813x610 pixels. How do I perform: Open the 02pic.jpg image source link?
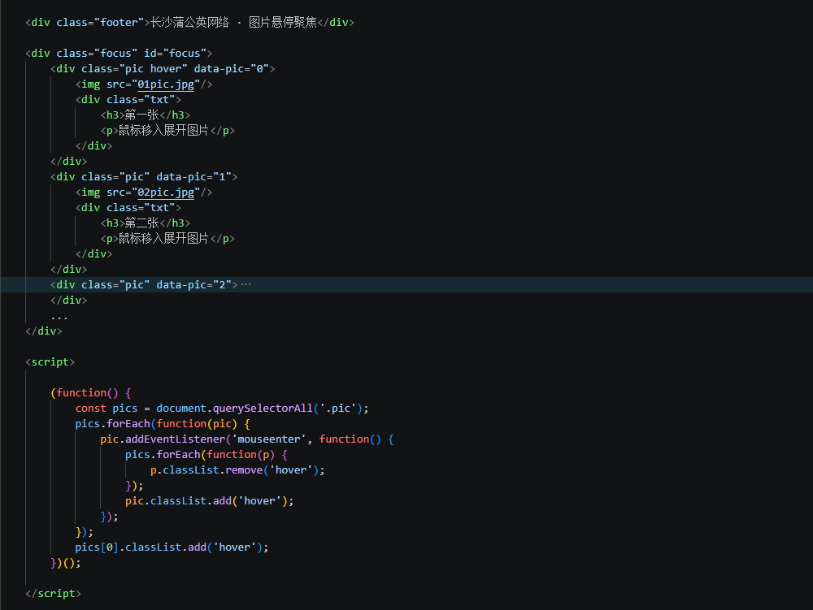165,193
